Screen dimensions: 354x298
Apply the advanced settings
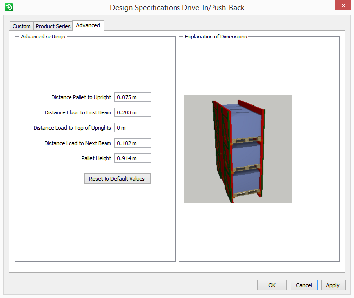pyautogui.click(x=333, y=285)
